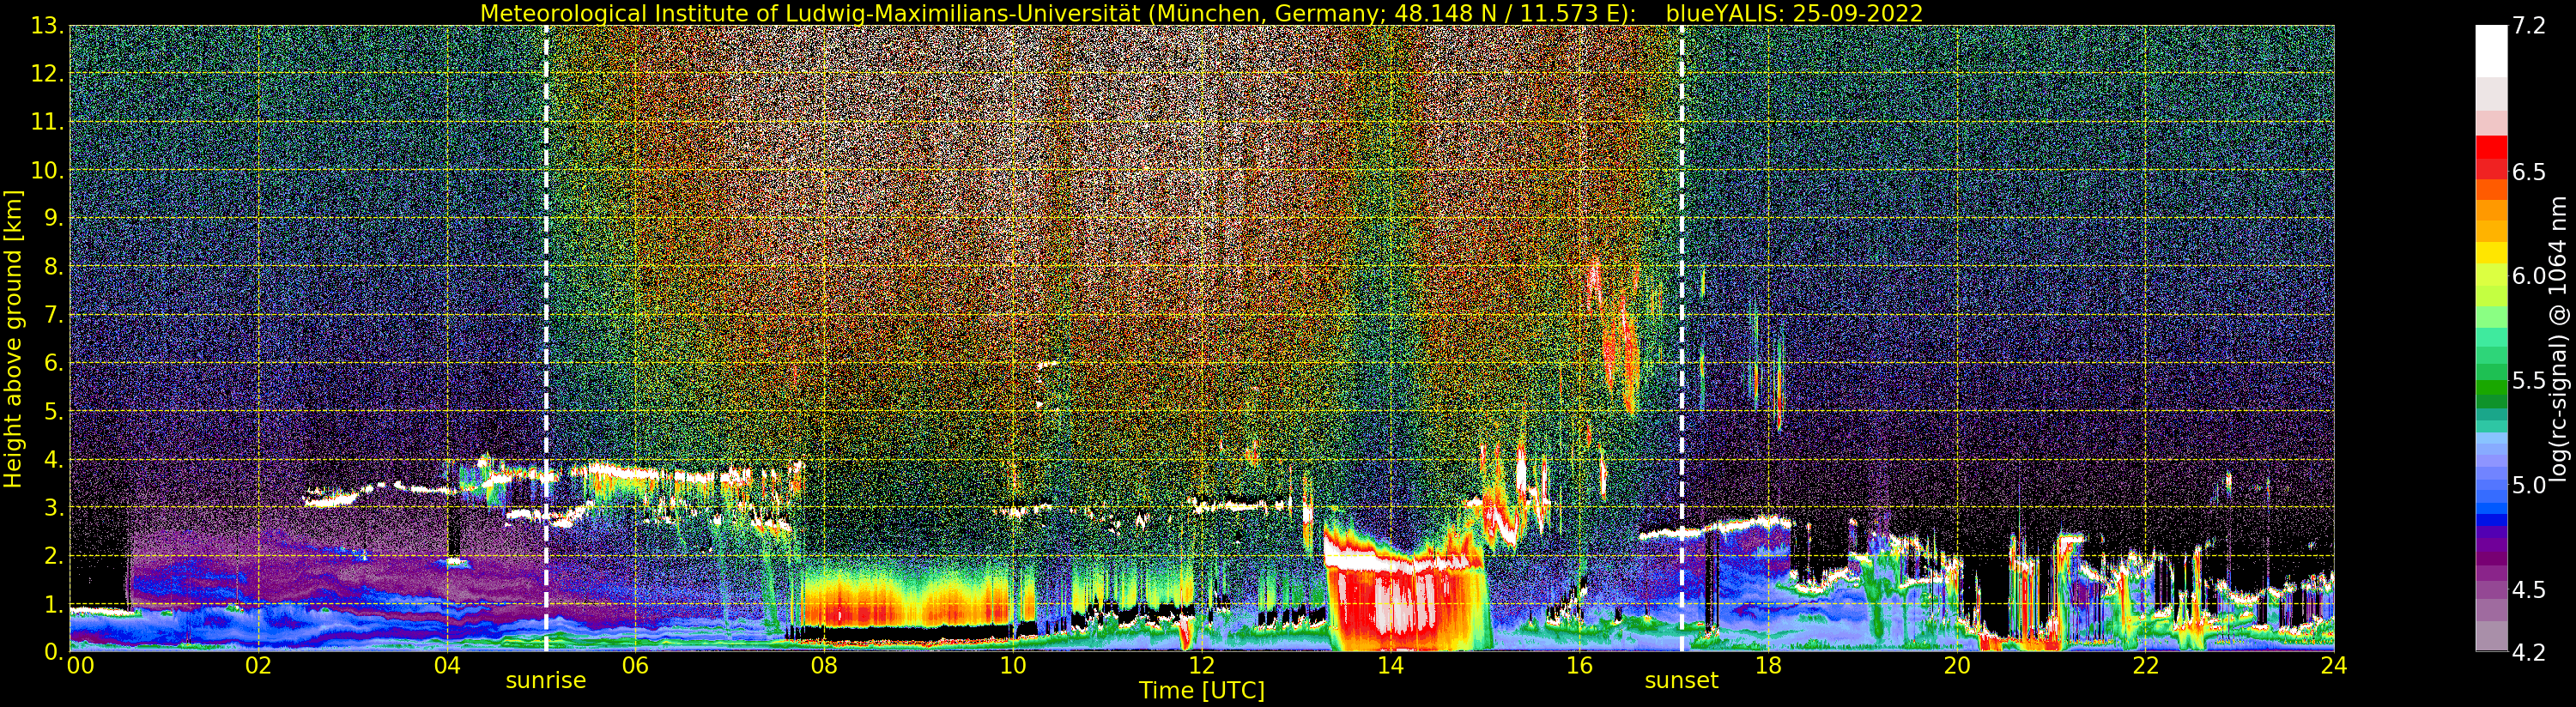Click the colorbar tick label '4.5'
2576x707 pixels.
2529,590
